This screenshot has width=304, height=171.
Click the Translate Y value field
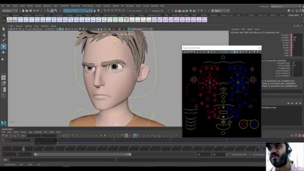[x=297, y=38]
